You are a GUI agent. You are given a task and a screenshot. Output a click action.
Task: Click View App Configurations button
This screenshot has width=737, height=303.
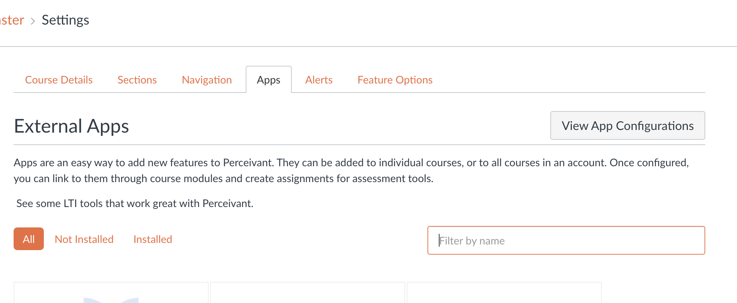(x=627, y=125)
